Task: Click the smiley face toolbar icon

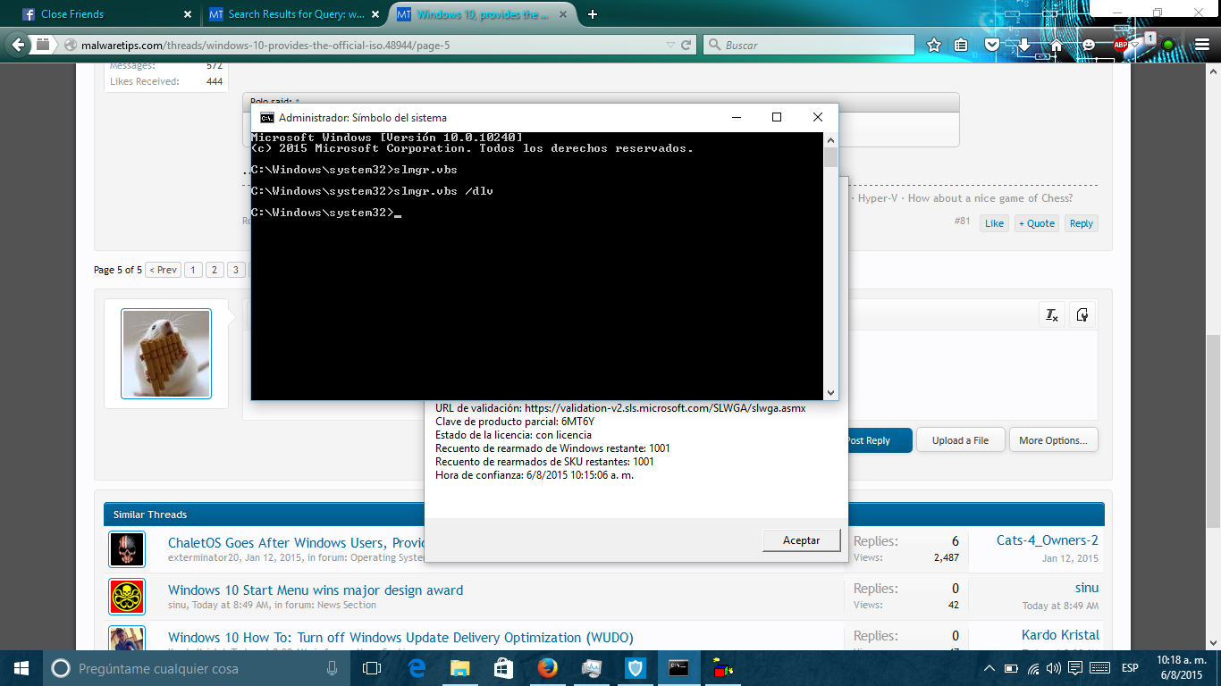Action: [1088, 45]
